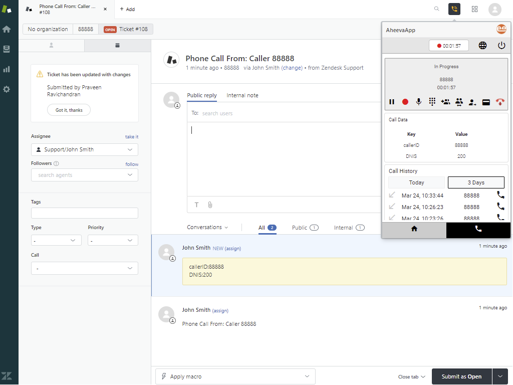Click Submit as Open button
This screenshot has width=513, height=385.
click(x=461, y=376)
